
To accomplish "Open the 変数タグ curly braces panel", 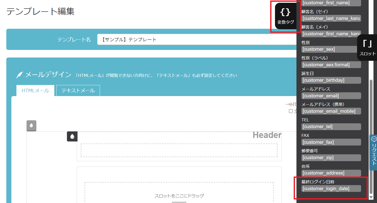I will [286, 16].
